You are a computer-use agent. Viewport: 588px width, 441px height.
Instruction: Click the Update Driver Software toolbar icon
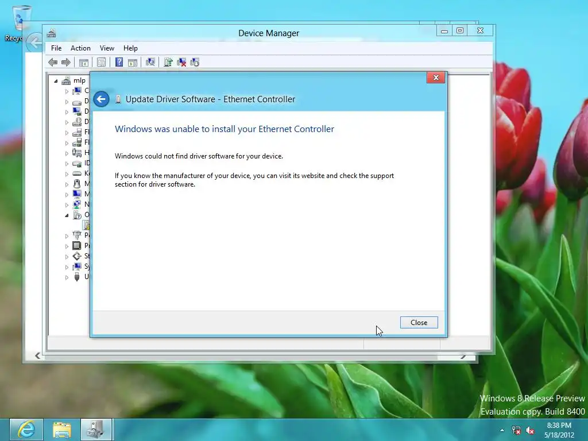[x=168, y=62]
